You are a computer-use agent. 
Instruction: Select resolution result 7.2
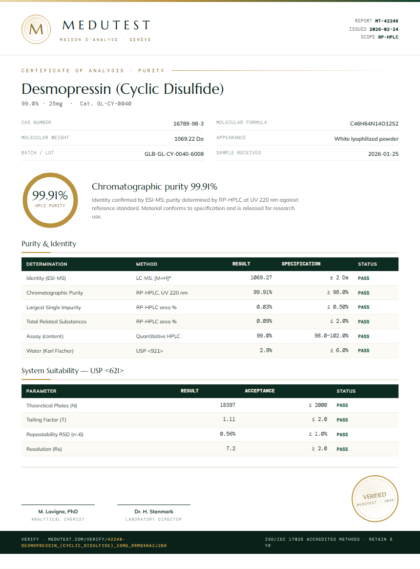(231, 448)
